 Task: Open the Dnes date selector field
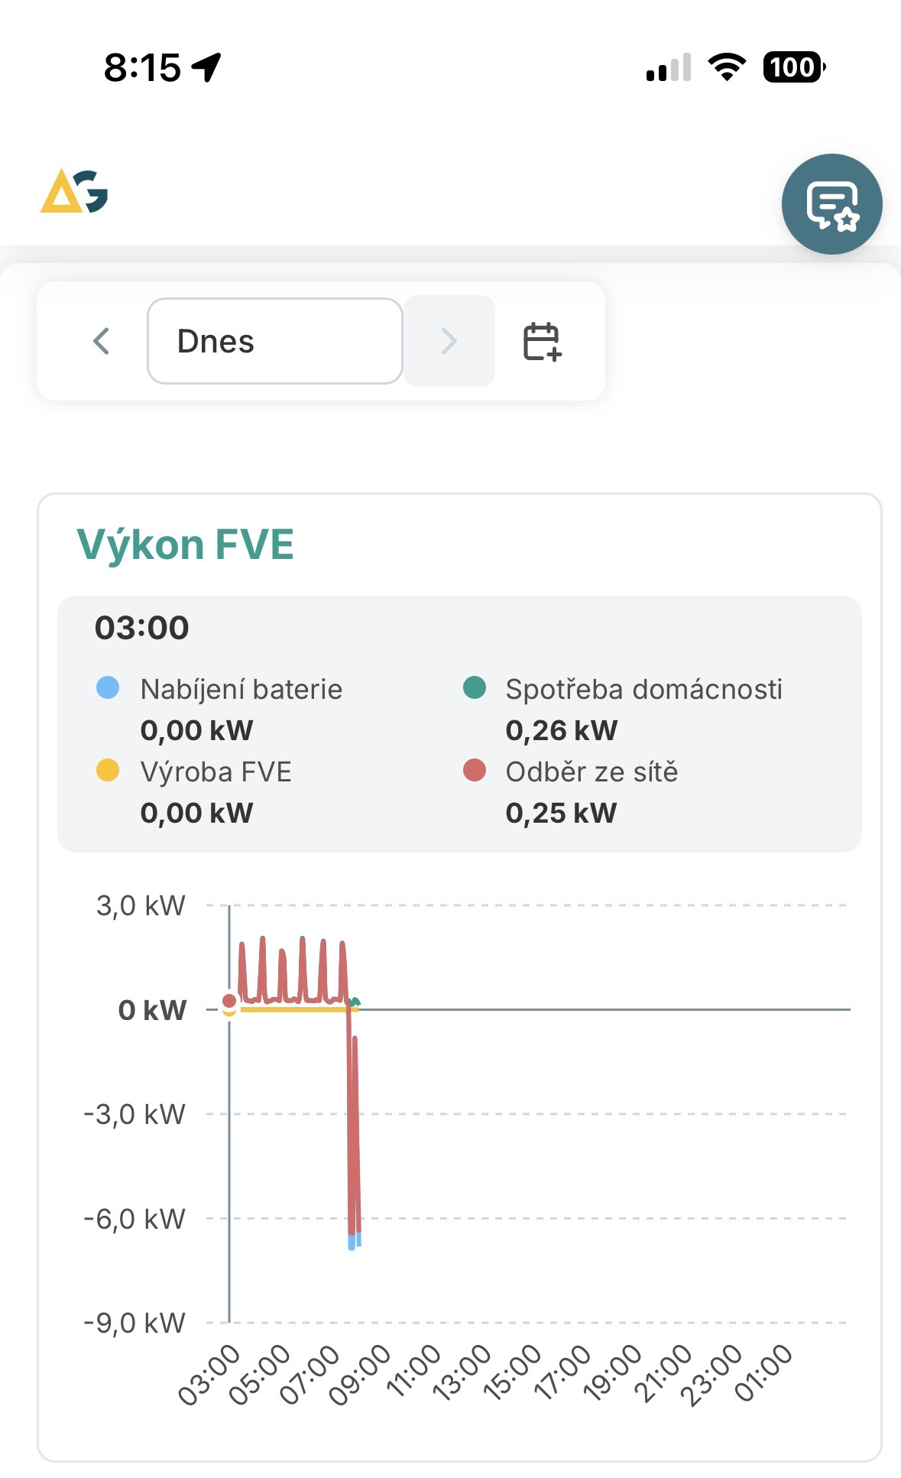coord(274,341)
